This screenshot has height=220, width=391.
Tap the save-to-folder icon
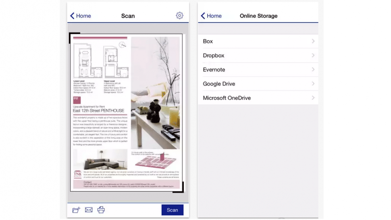coord(76,210)
